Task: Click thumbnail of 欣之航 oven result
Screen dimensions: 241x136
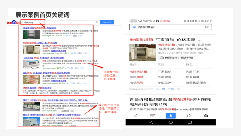Action: coord(31,64)
